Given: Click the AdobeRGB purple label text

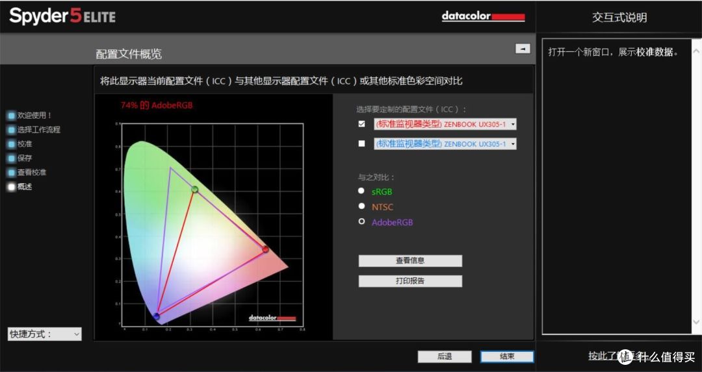Looking at the screenshot, I should 392,223.
